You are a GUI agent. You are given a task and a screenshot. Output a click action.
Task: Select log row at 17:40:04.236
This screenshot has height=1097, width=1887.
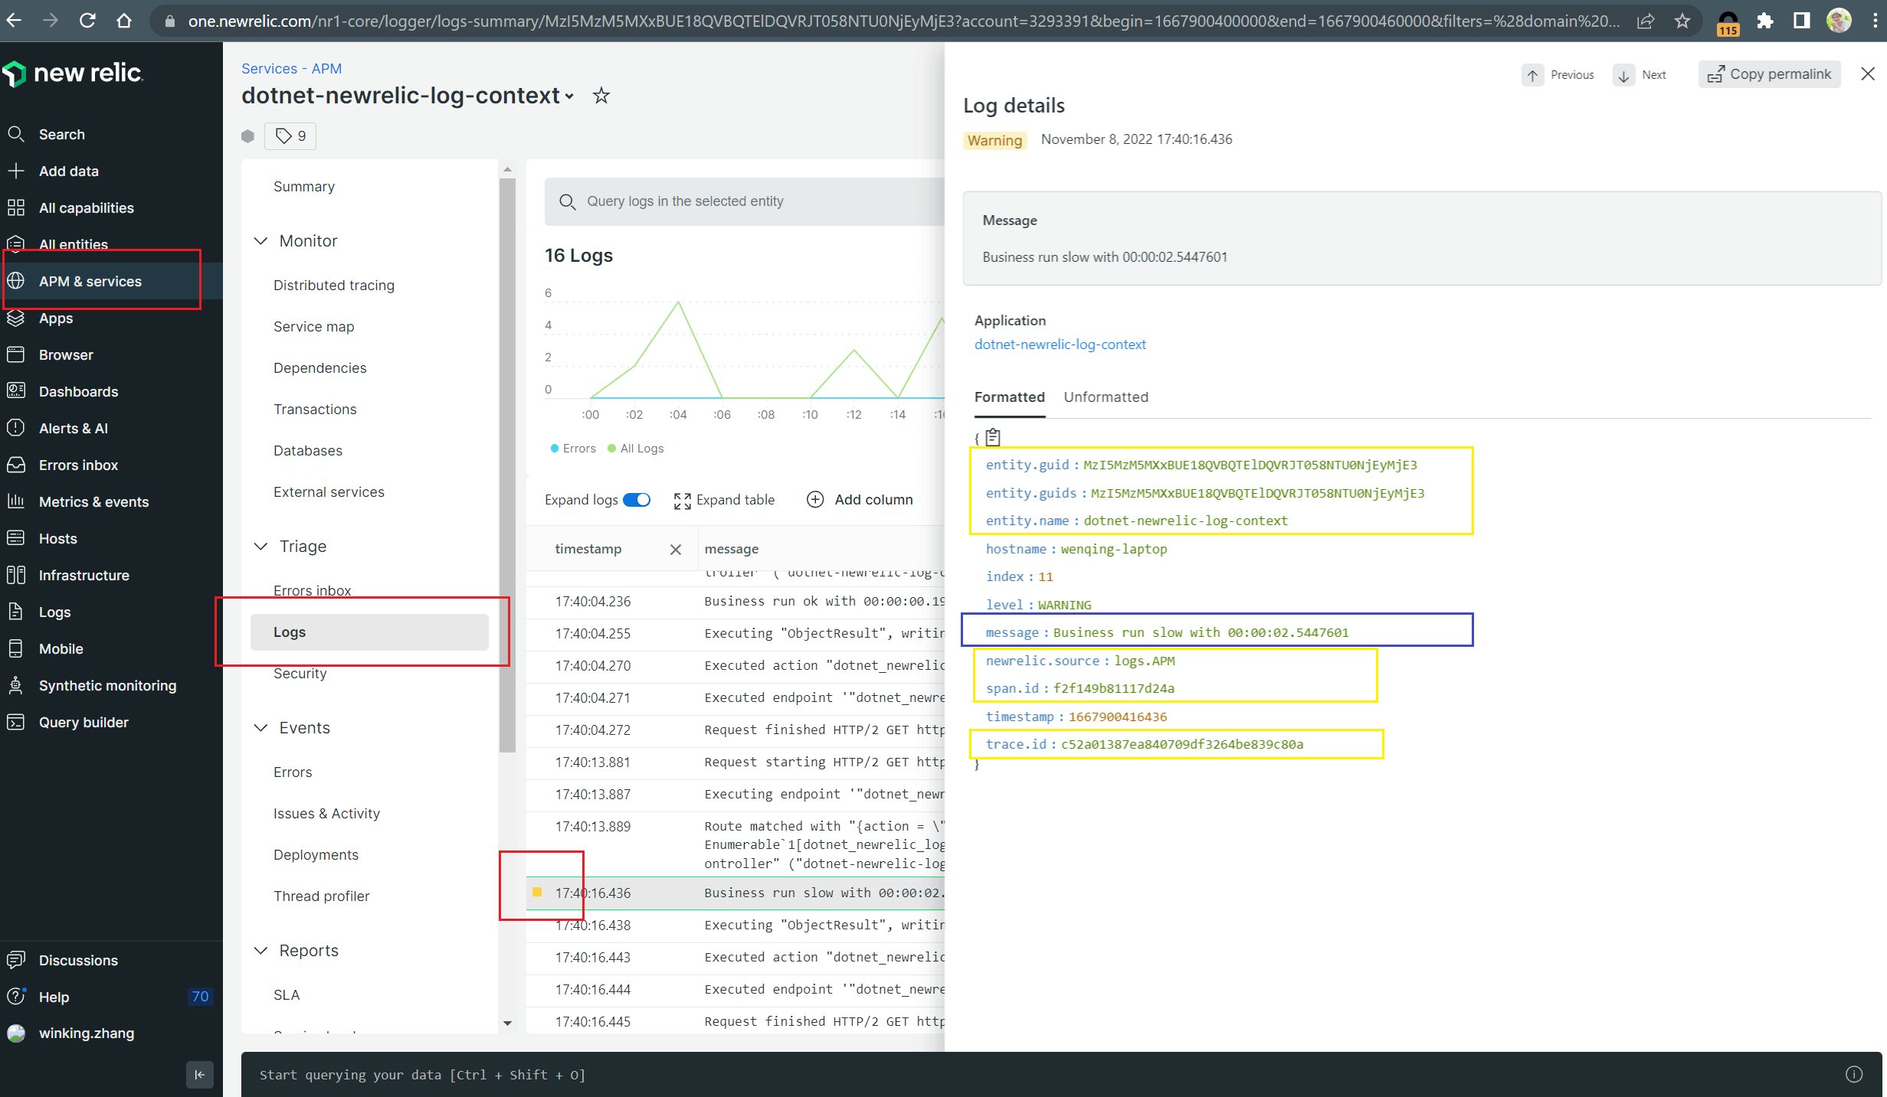(x=735, y=602)
